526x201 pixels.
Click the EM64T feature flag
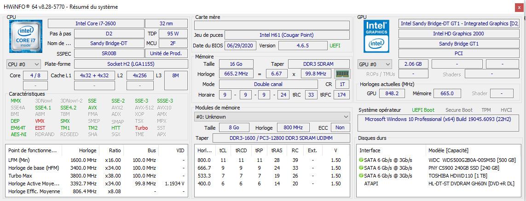coord(18,128)
